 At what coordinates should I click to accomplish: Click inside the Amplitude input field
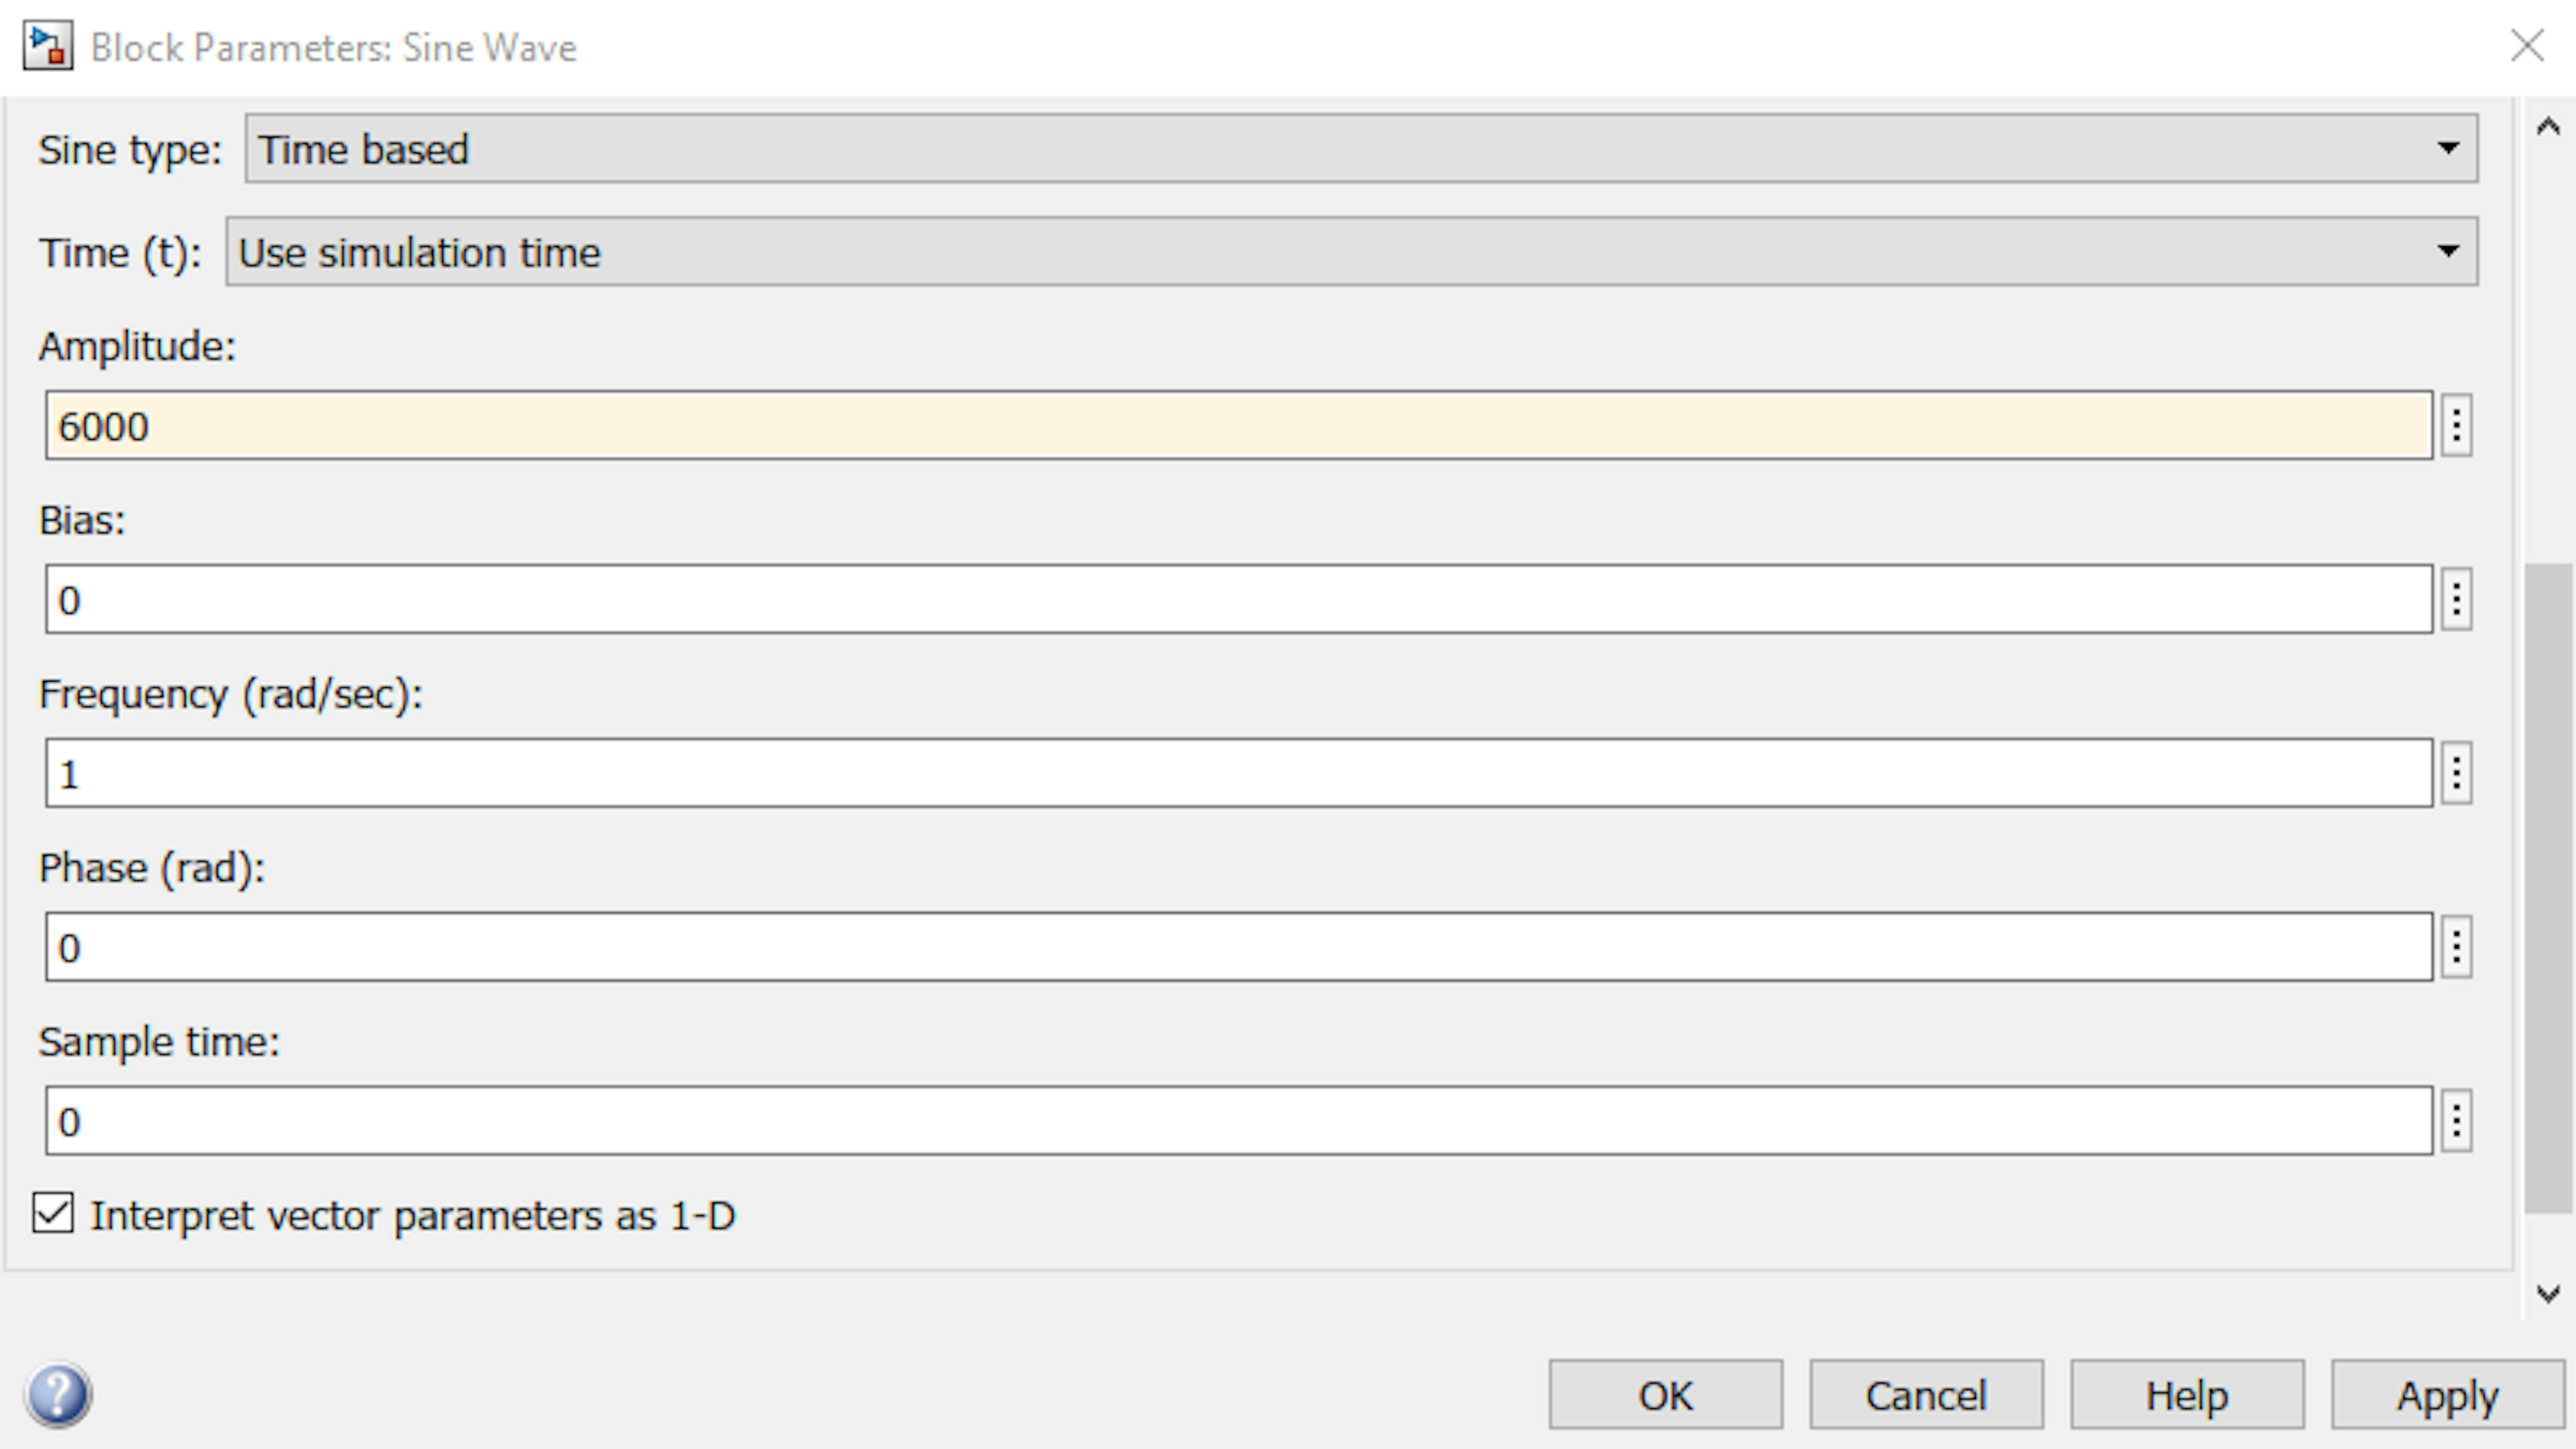point(1239,426)
